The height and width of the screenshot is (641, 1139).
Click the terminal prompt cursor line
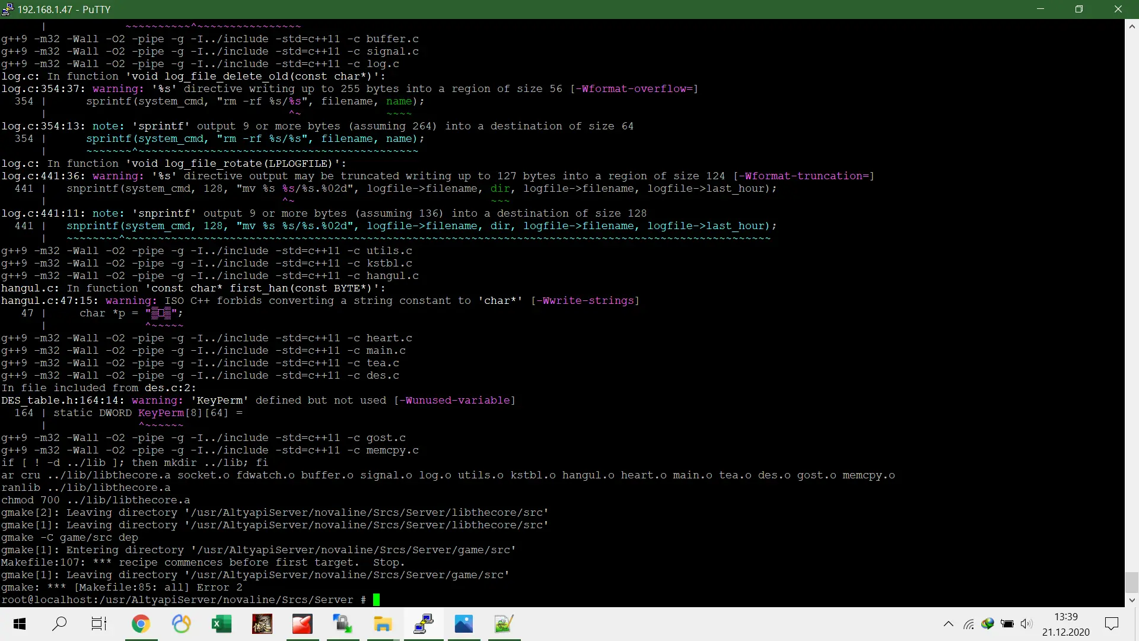click(x=376, y=599)
